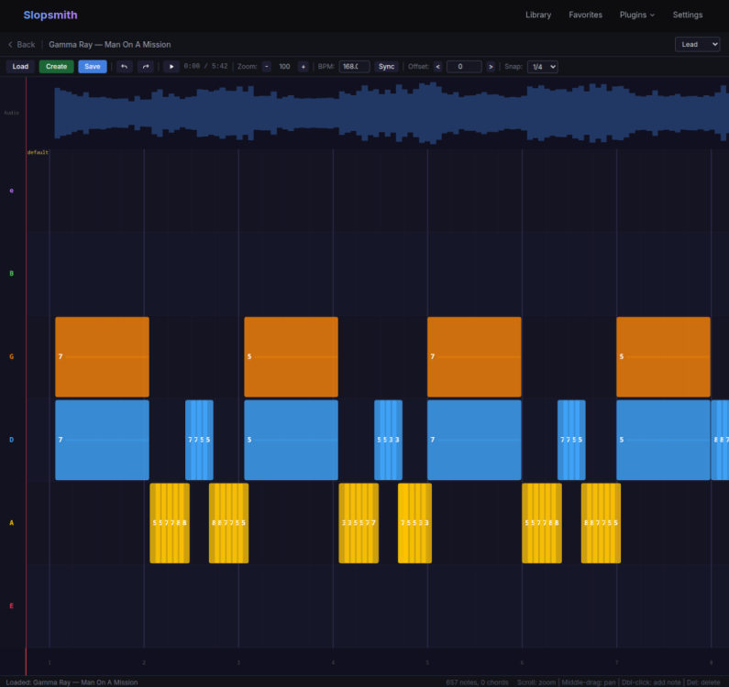Click the undo arrow icon

[124, 67]
